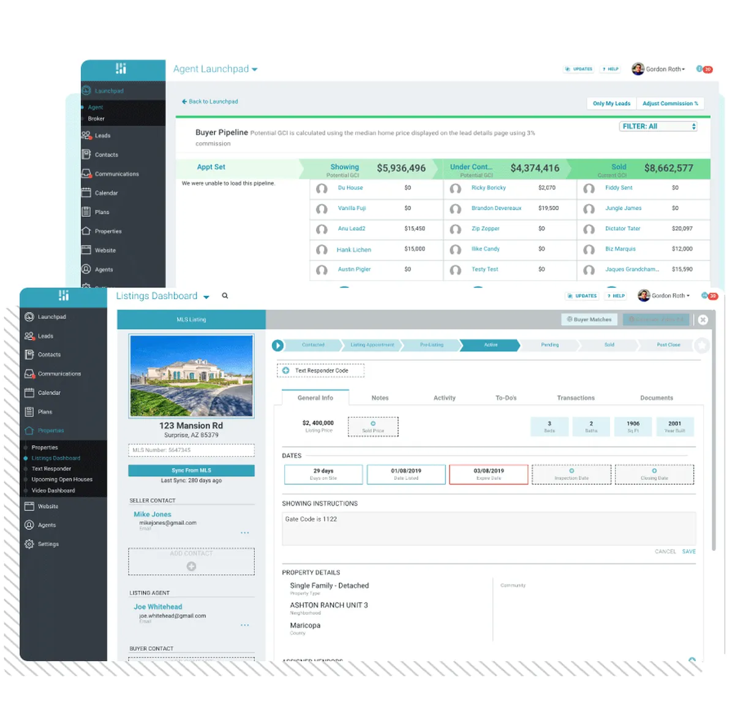Screen dimensions: 735x720
Task: Open Communications in Listings Dashboard sidebar
Action: click(59, 373)
